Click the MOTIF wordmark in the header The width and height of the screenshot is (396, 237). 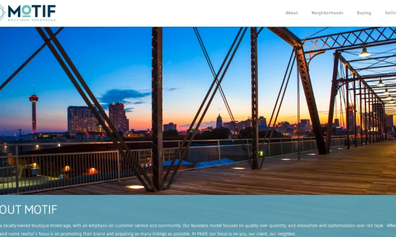pos(32,11)
